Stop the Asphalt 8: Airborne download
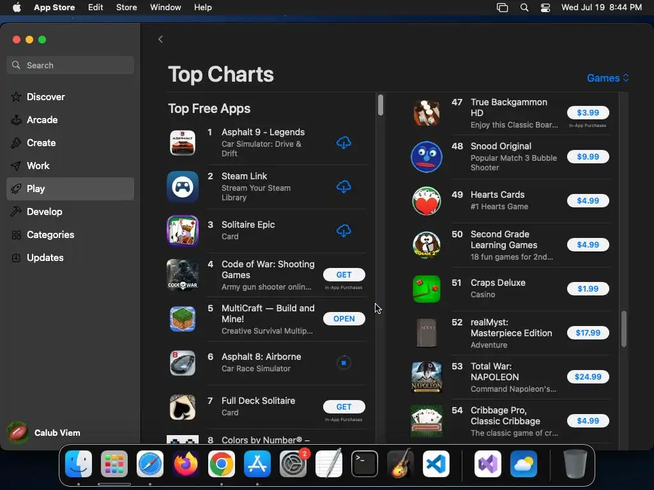Image resolution: width=654 pixels, height=490 pixels. [x=344, y=363]
